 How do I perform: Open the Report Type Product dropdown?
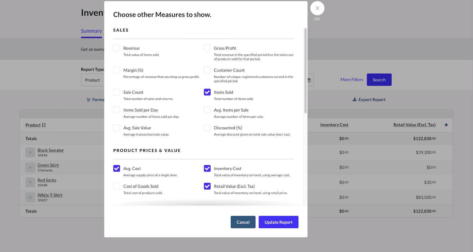click(93, 80)
